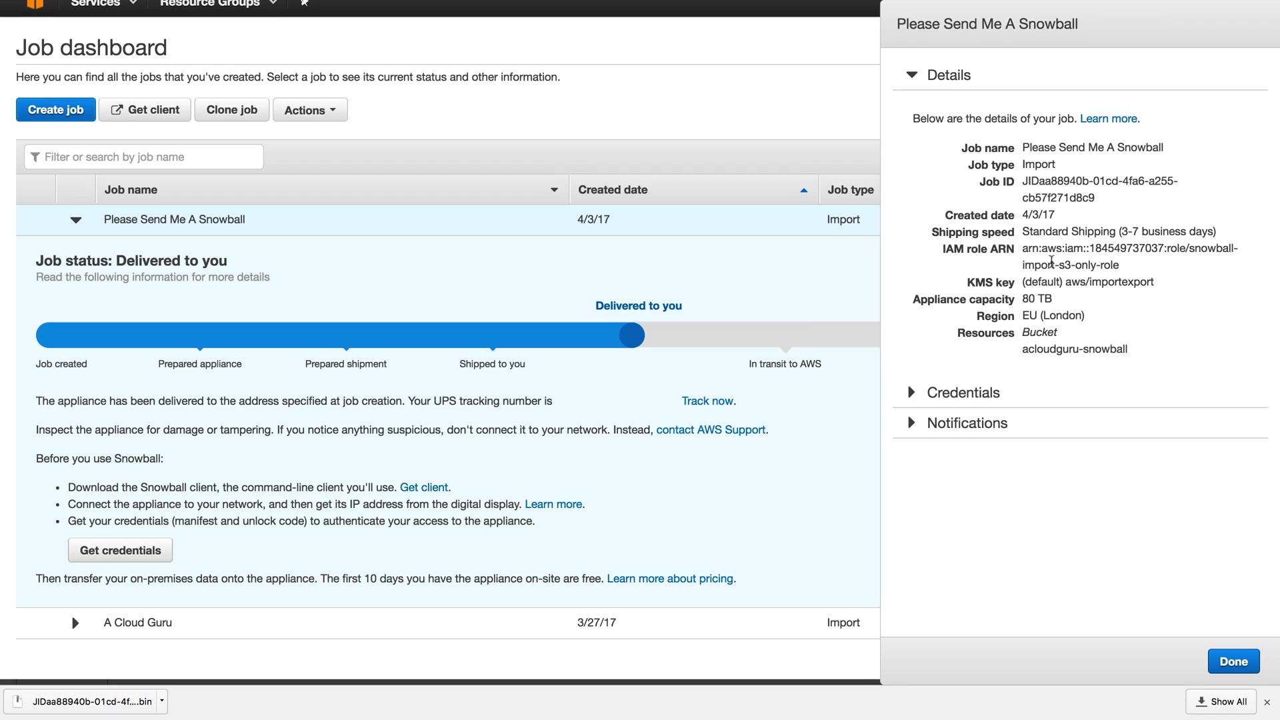Click the Created date sort arrow
Viewport: 1280px width, 720px height.
[x=803, y=191]
